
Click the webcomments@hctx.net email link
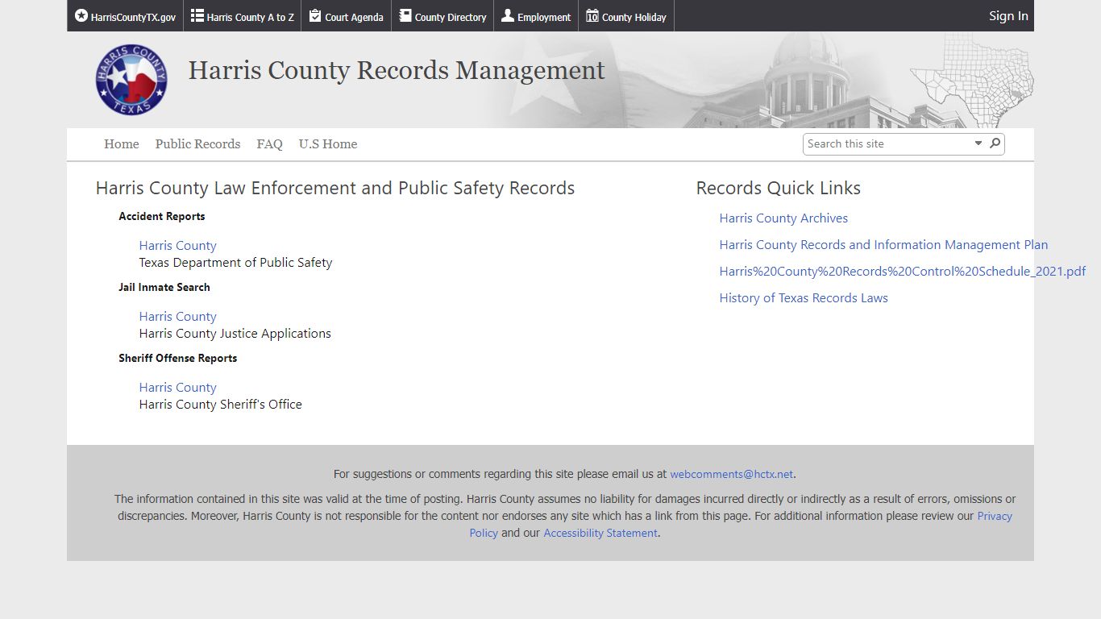point(732,475)
